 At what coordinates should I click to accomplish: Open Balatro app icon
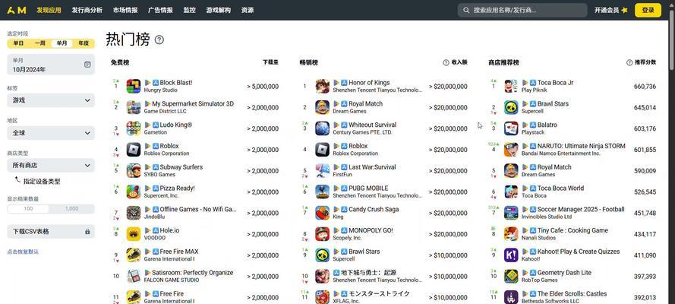click(512, 128)
